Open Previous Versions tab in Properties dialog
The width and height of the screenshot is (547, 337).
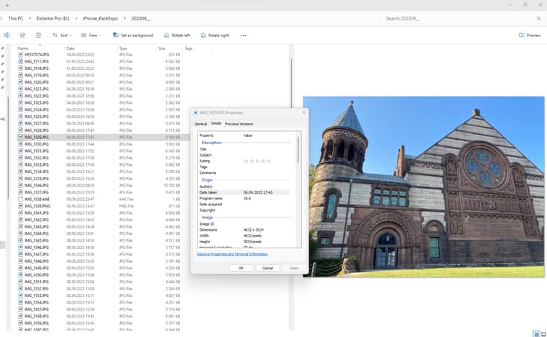click(x=239, y=124)
